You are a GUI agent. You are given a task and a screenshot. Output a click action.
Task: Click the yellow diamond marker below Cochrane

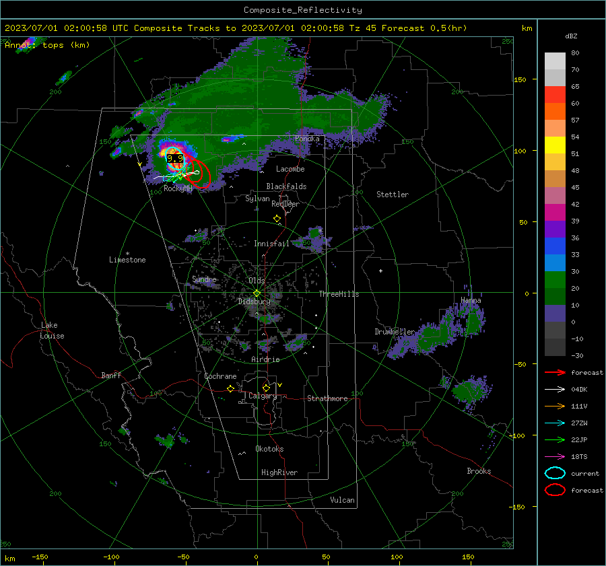pyautogui.click(x=231, y=389)
